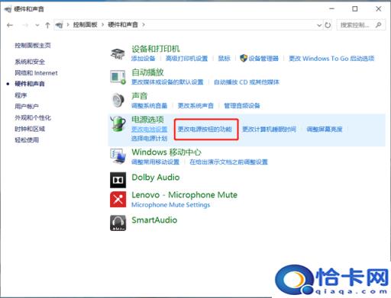This screenshot has height=298, width=391.
Task: Open the Dolby Audio icon
Action: [x=118, y=180]
